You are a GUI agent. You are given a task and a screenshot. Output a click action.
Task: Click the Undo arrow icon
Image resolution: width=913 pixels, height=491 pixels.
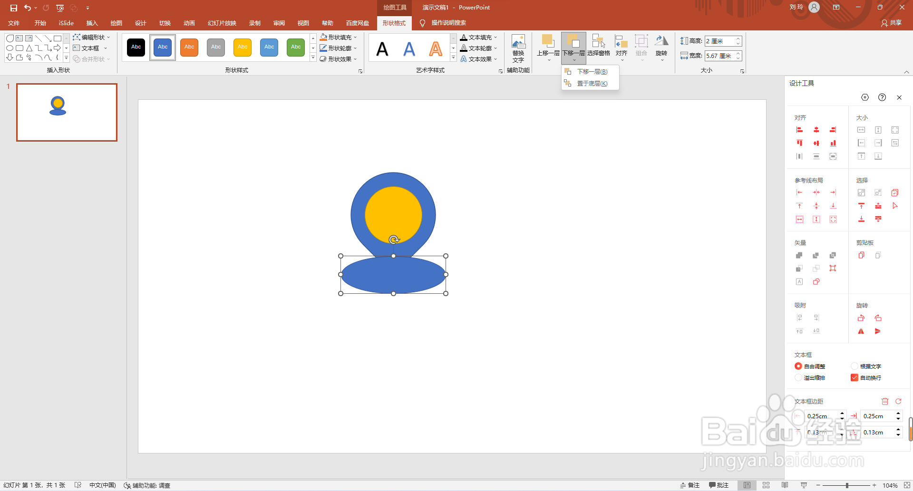28,8
